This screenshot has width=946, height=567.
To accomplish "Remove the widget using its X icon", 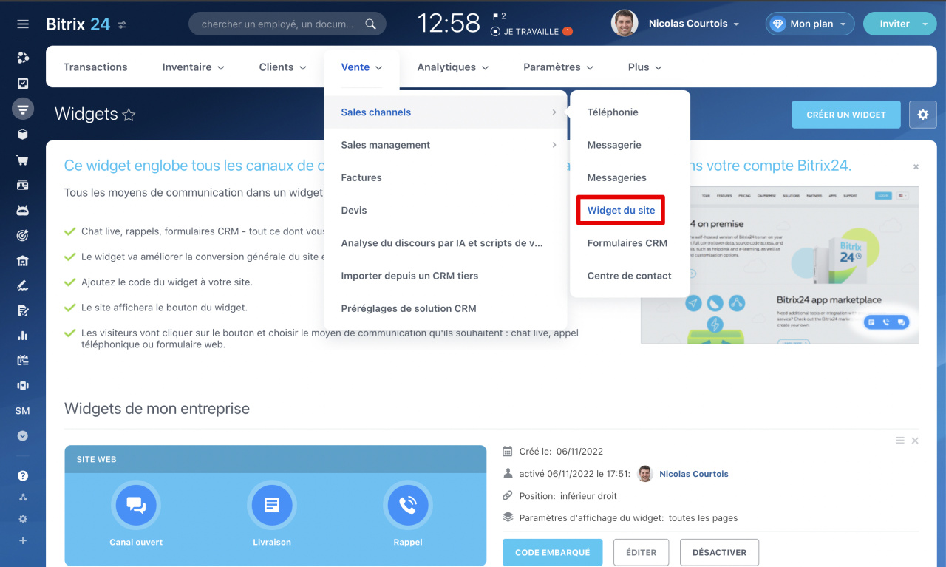I will [x=915, y=441].
